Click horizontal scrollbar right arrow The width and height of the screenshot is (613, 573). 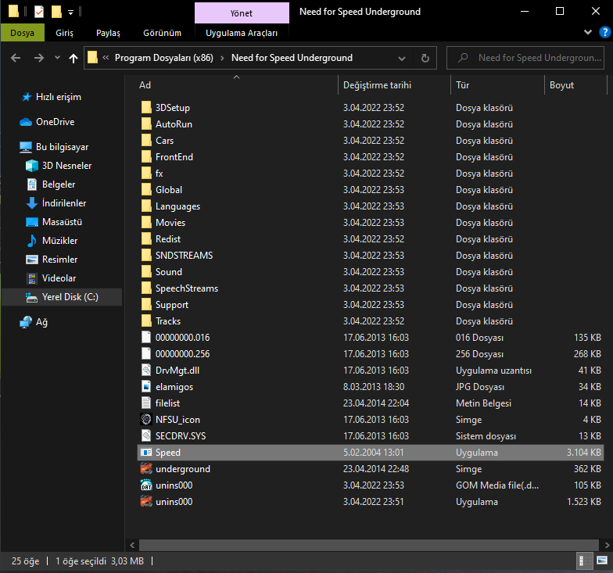[607, 545]
